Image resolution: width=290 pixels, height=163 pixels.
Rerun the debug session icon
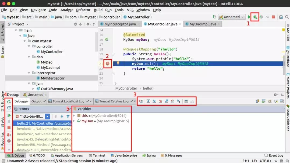pyautogui.click(x=9, y=102)
